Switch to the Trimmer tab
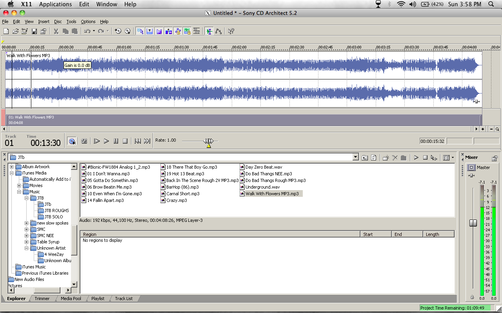 [x=42, y=299]
